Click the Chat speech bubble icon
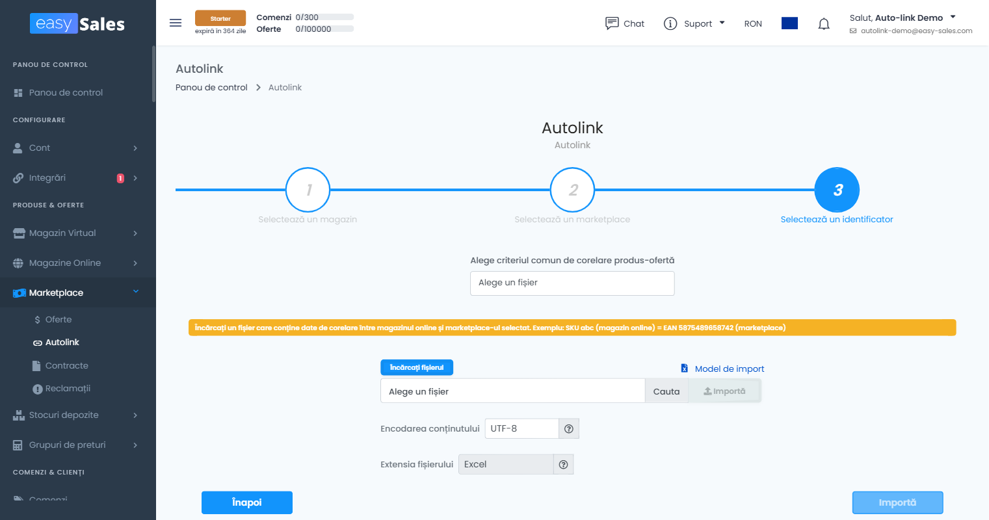 (612, 23)
